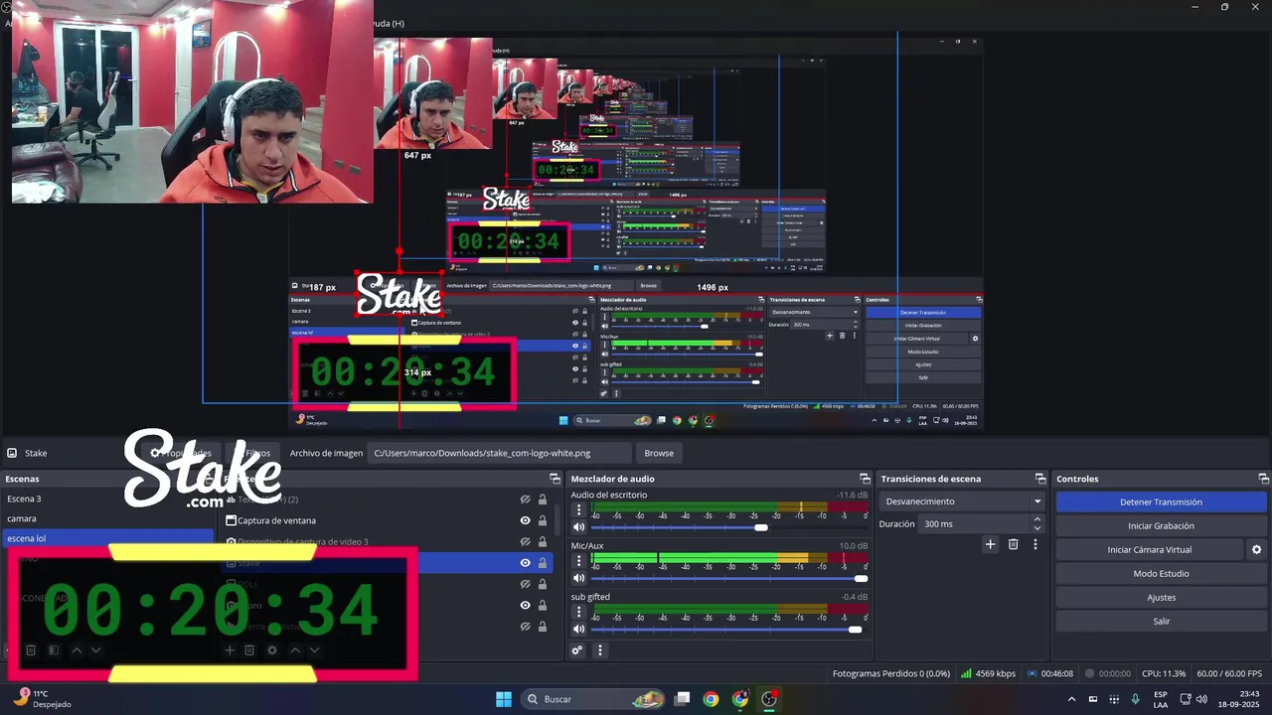Increase transition Duración value
This screenshot has width=1272, height=715.
1037,518
